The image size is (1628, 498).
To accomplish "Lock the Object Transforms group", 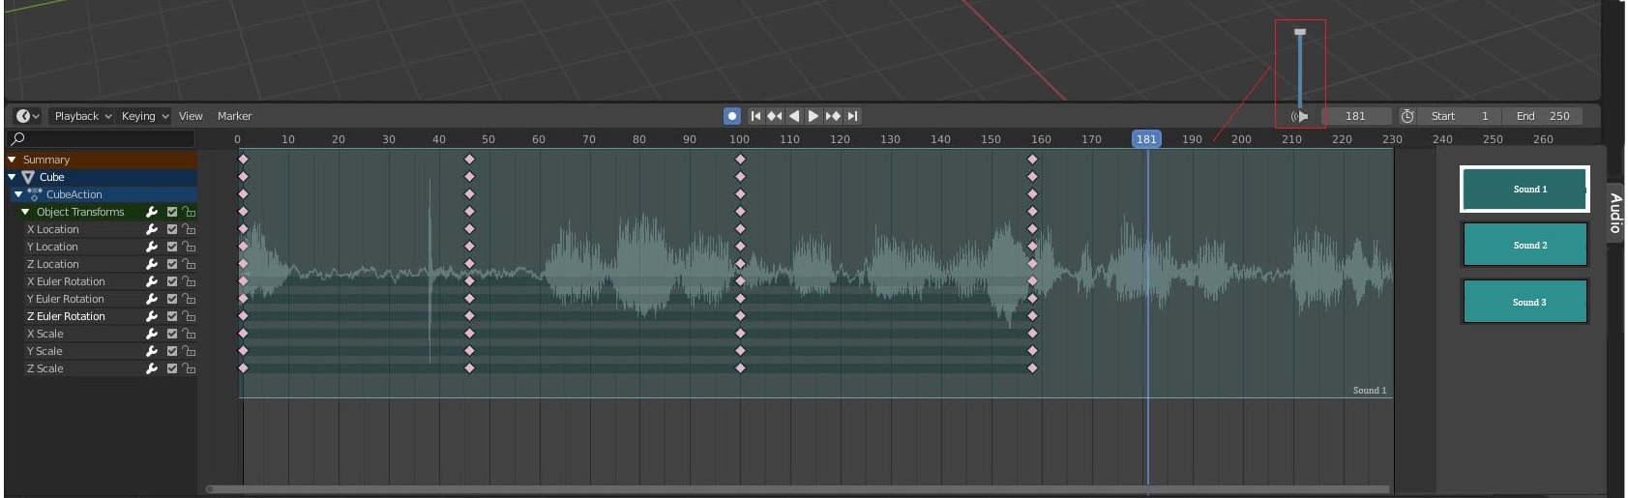I will click(x=189, y=212).
